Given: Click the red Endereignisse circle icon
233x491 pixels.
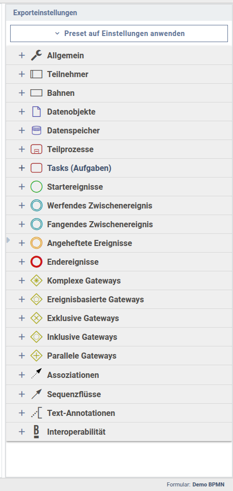Looking at the screenshot, I should pyautogui.click(x=36, y=262).
